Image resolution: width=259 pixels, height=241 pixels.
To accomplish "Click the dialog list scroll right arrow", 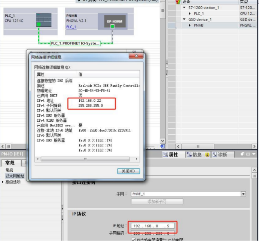I will click(137, 159).
